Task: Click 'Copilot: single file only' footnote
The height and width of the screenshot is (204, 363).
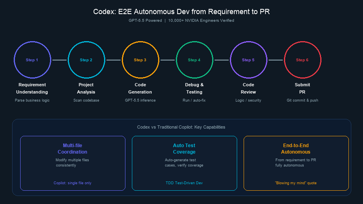Action: pos(73,183)
